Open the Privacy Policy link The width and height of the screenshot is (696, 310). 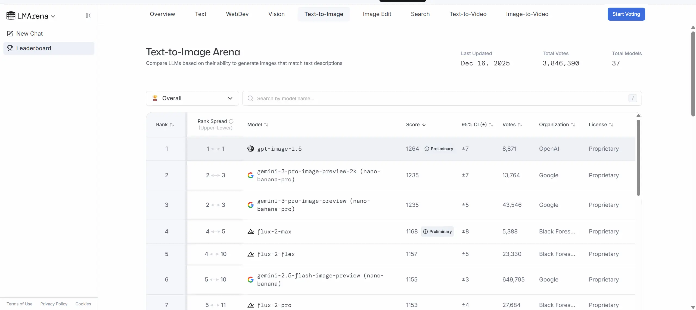point(54,304)
